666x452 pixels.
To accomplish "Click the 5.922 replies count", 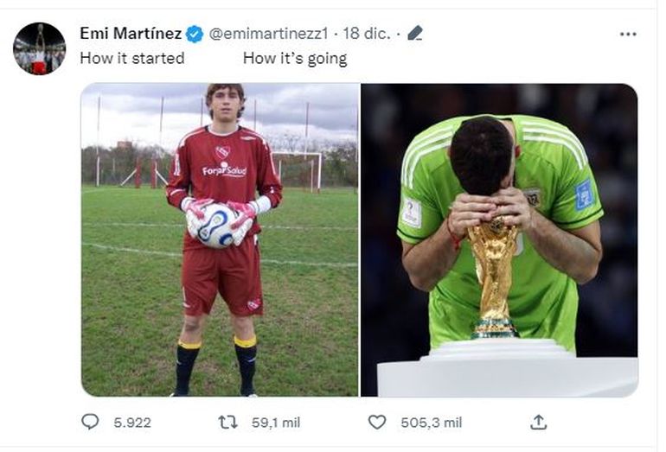I will click(x=131, y=423).
